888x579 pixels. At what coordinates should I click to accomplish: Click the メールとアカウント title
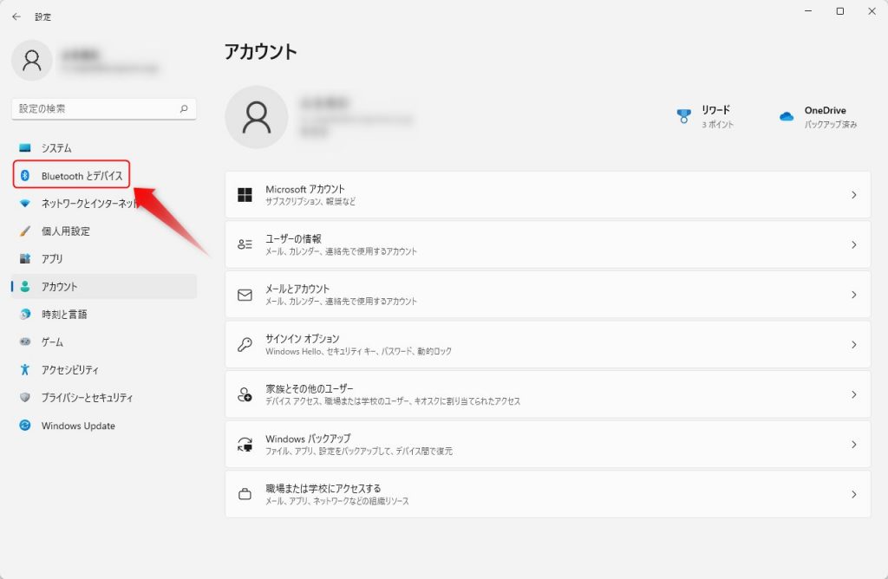click(x=297, y=289)
